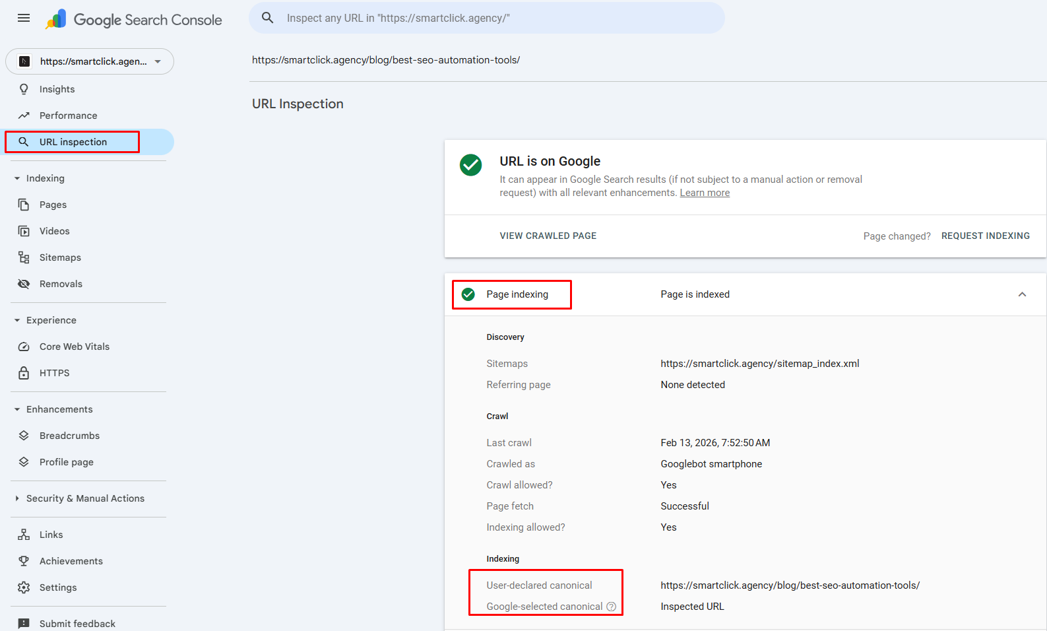Viewport: 1047px width, 631px height.
Task: Click the inspected URL at page top
Action: [386, 60]
